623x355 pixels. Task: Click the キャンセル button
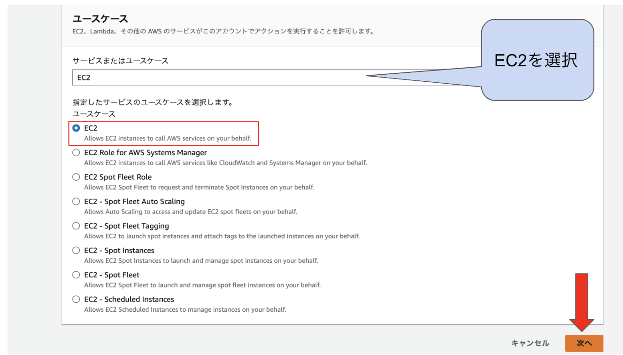(x=530, y=343)
